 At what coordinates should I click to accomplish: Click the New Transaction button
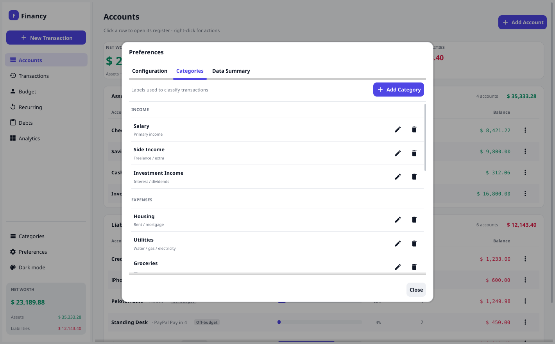46,38
